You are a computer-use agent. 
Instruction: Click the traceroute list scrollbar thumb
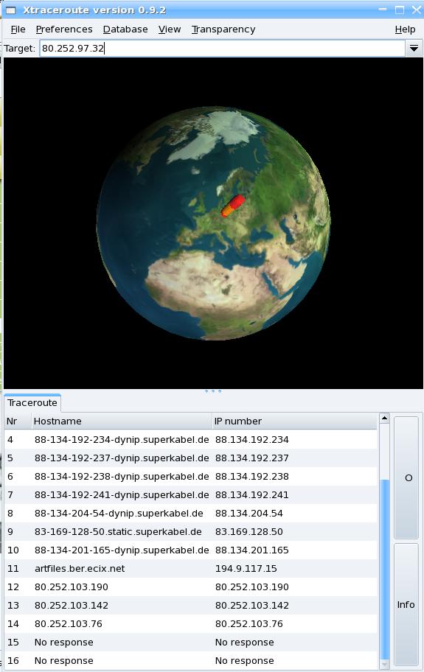(x=385, y=569)
